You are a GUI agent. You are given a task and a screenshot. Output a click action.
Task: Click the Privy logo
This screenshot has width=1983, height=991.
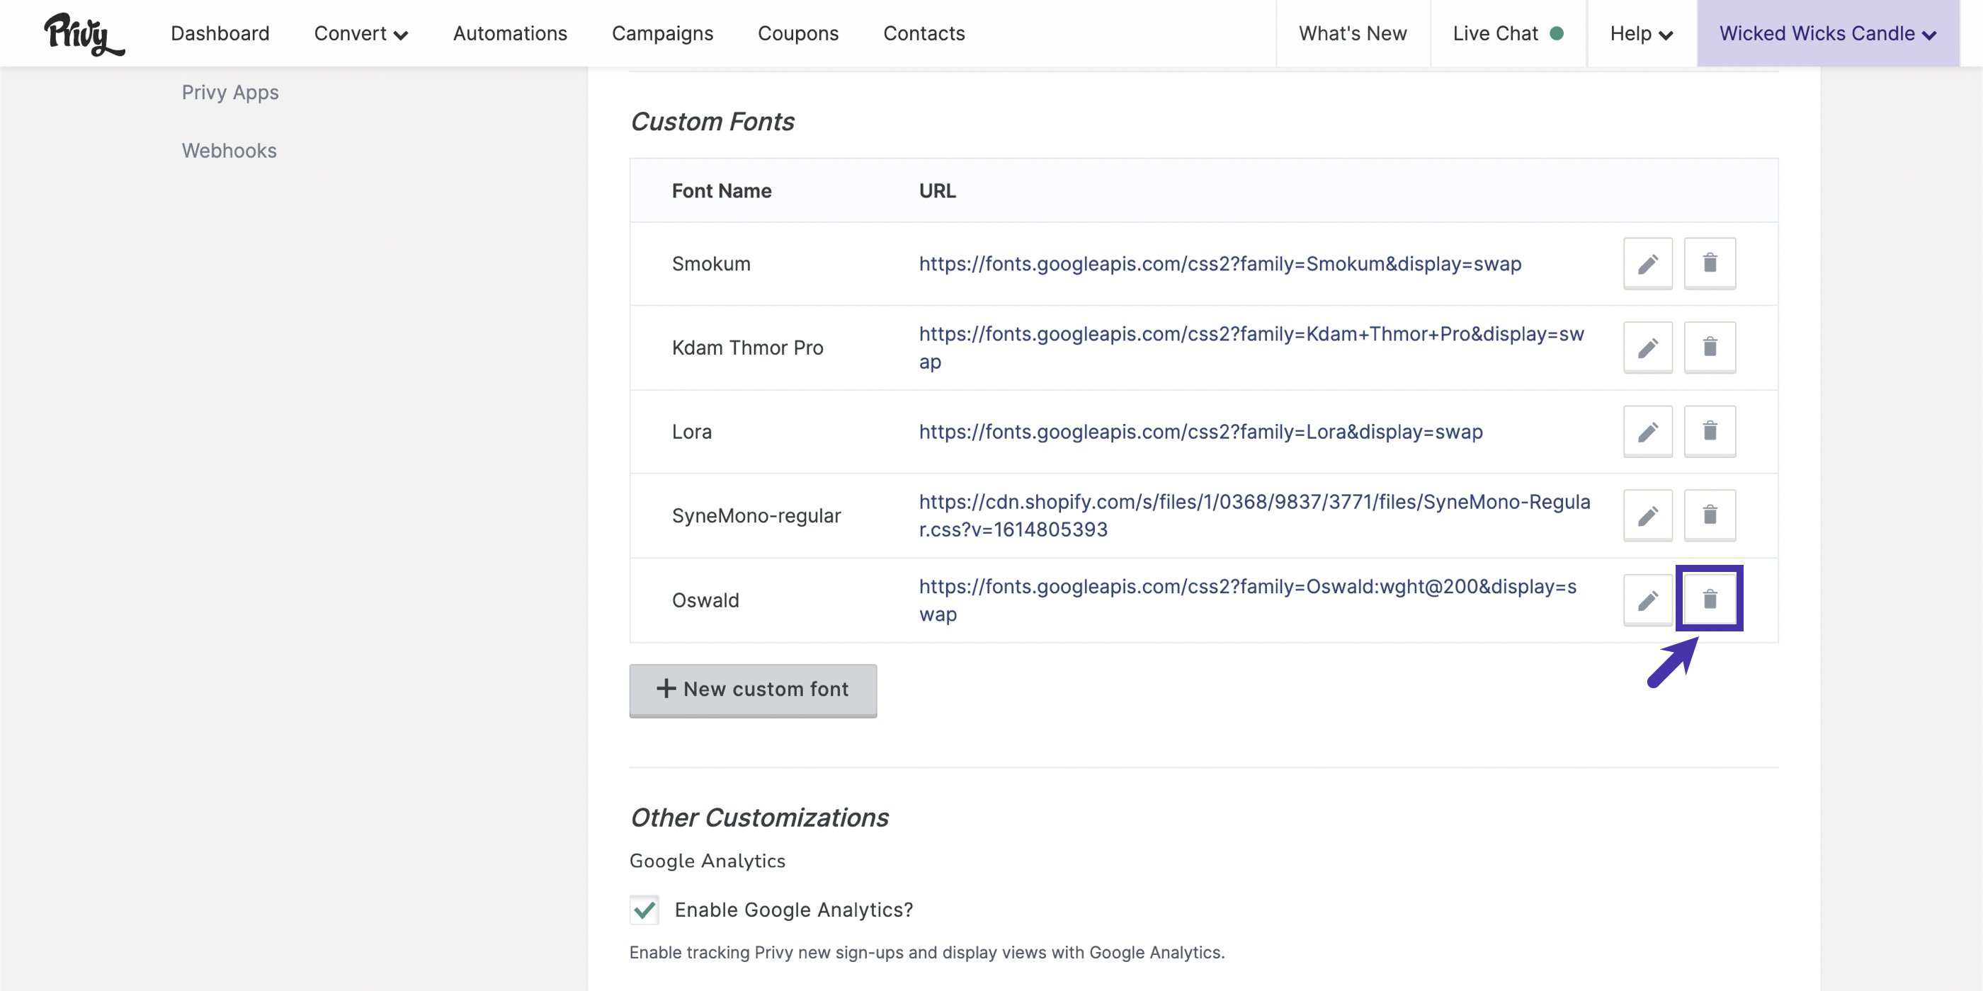click(84, 34)
